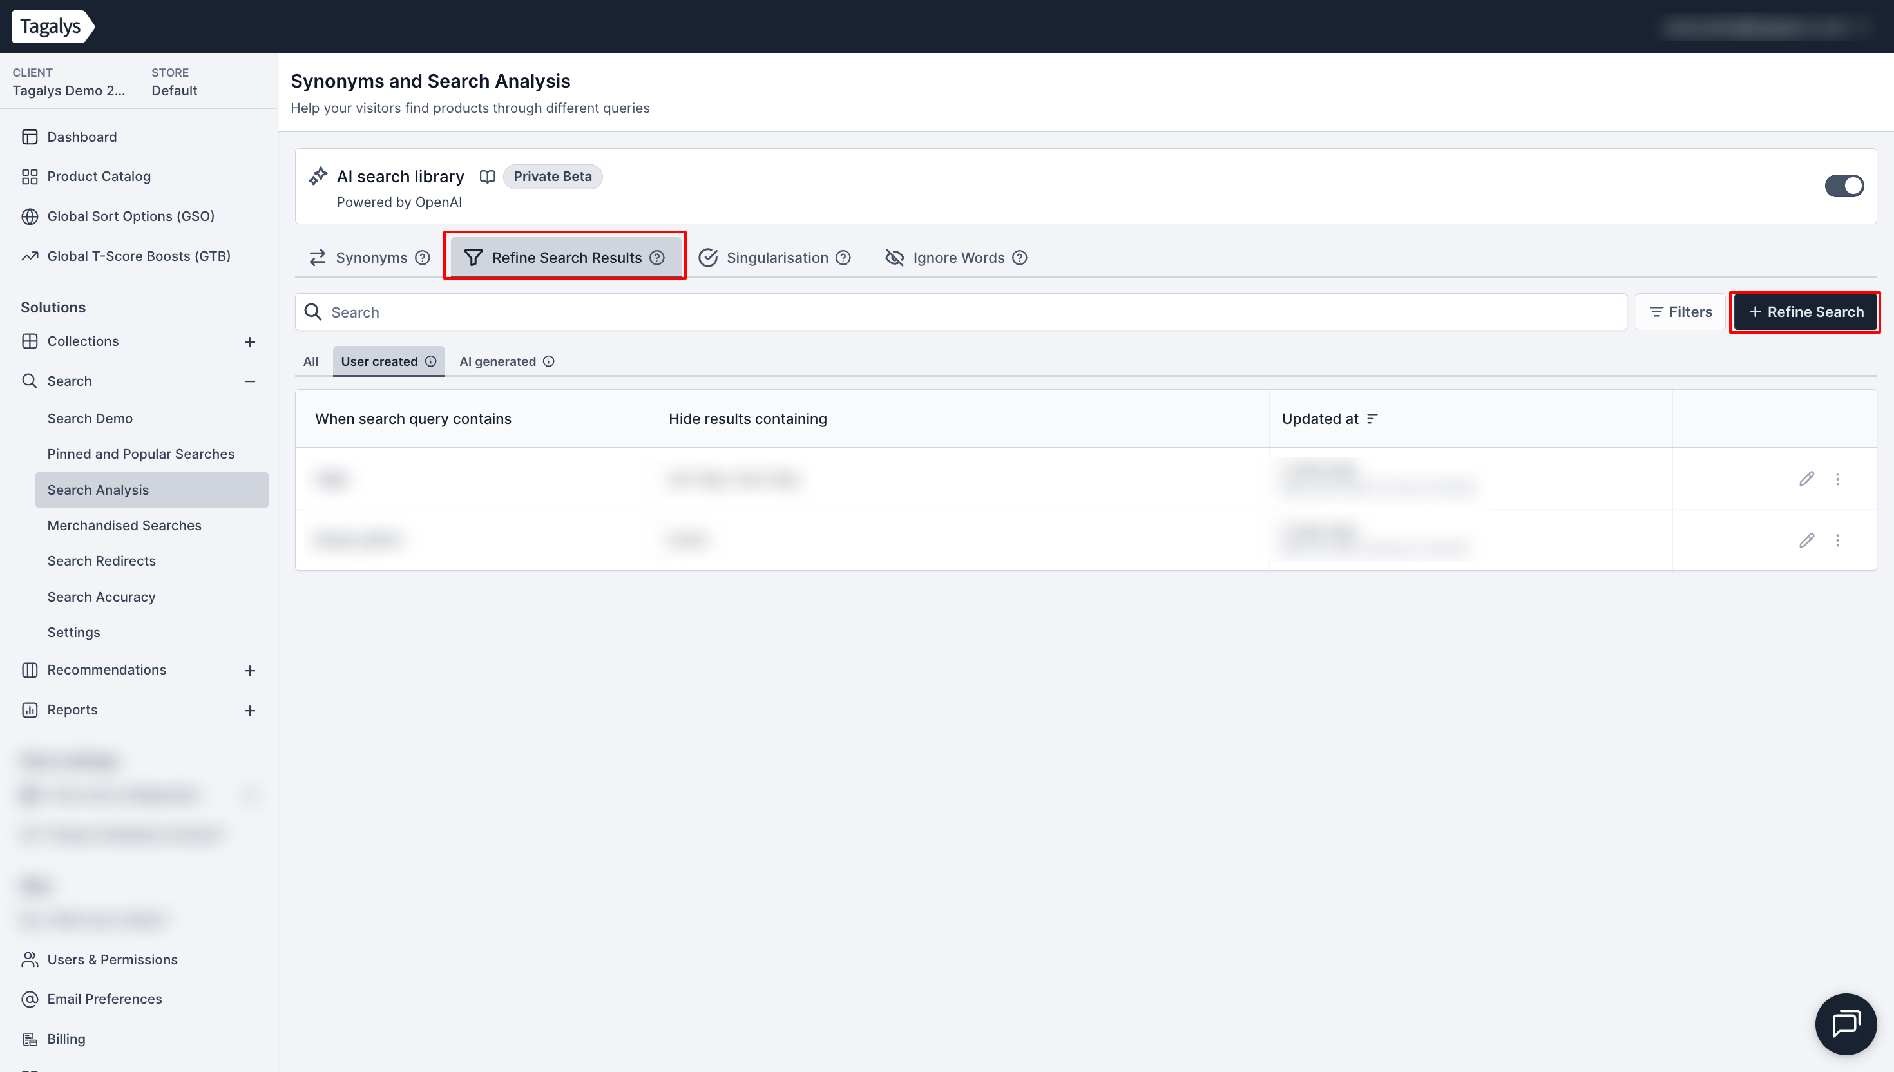Click the info icon next to AI generated

548,361
